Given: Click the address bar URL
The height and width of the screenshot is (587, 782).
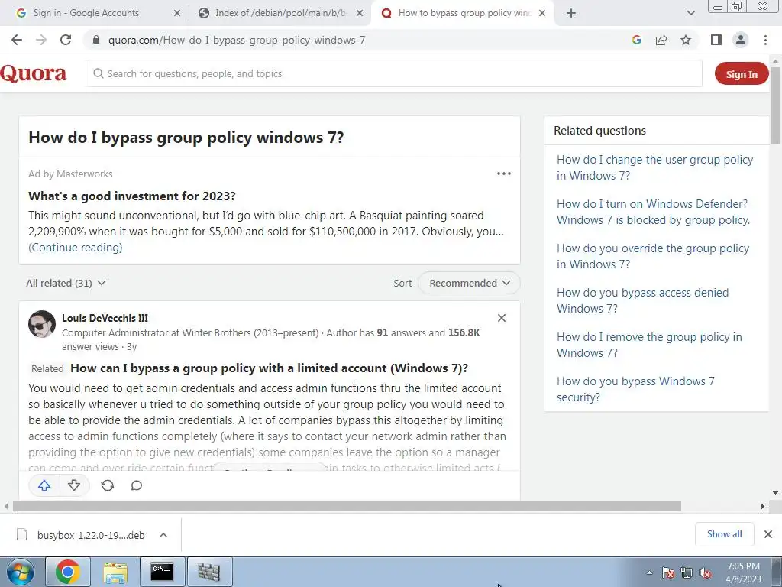Looking at the screenshot, I should point(237,40).
